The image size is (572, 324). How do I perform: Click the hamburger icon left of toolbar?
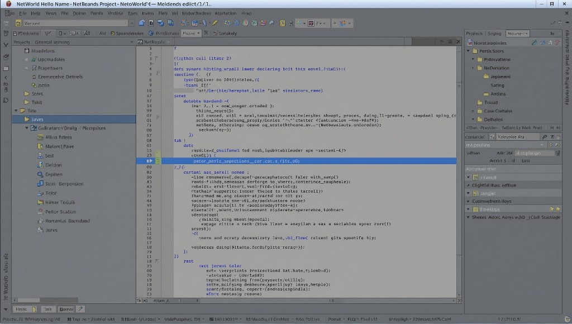pos(6,23)
